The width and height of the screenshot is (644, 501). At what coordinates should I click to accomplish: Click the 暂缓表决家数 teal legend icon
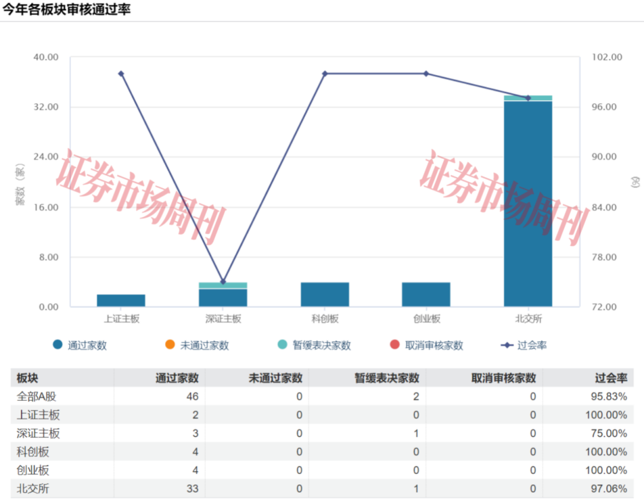pos(280,345)
